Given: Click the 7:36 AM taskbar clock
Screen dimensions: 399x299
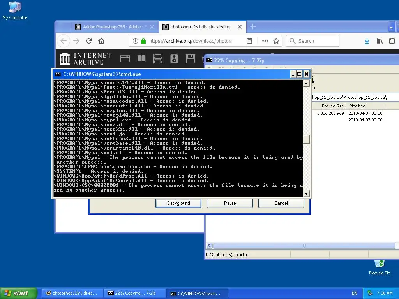Looking at the screenshot, I should pyautogui.click(x=385, y=293).
